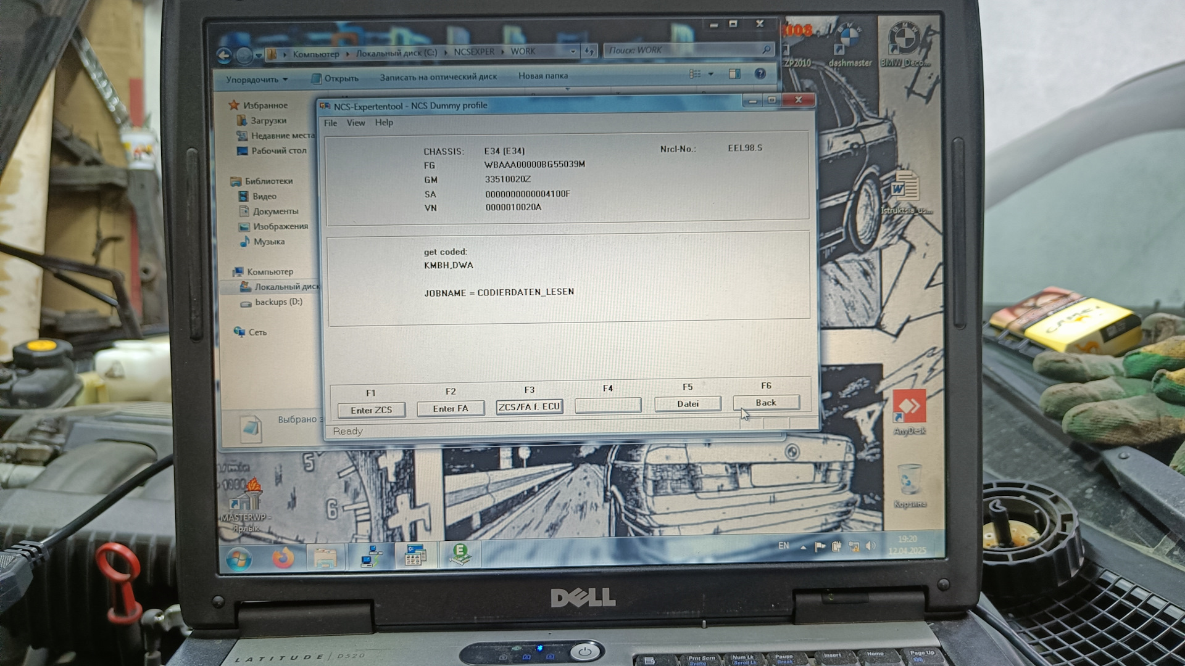
Task: Select the AnyDesk desktop shortcut
Action: (x=909, y=412)
